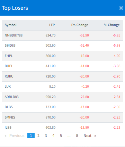Select the BHPL symbol
This screenshot has height=147, width=125.
(x=9, y=66)
